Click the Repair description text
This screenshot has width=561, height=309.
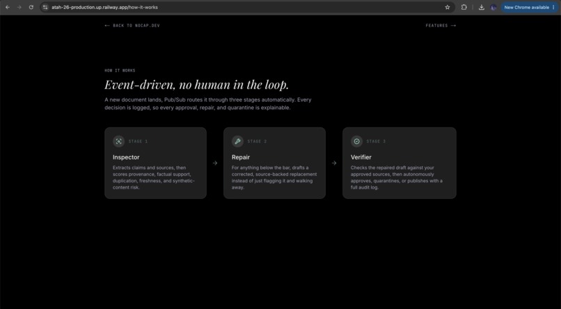[274, 177]
